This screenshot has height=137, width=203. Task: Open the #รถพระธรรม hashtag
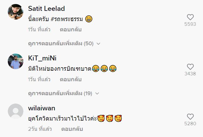(67, 19)
